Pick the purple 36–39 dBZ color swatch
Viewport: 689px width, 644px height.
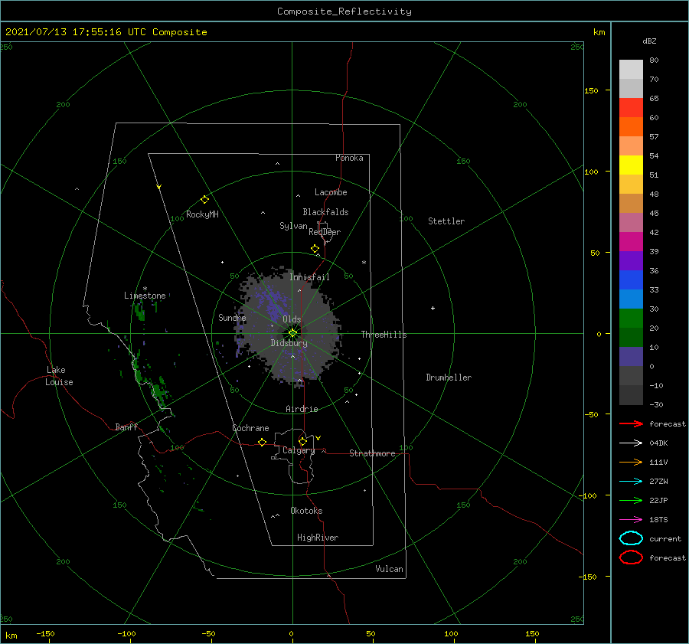[x=631, y=261]
